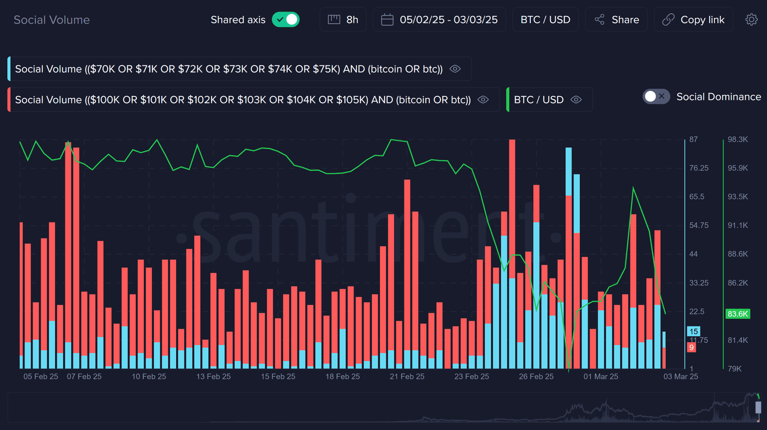Select the BTC / USD metric label
The height and width of the screenshot is (430, 767).
(x=538, y=100)
